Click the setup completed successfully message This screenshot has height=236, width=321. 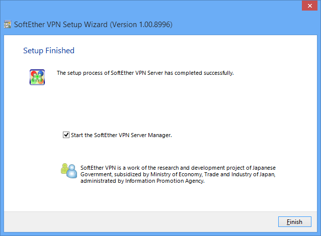click(x=145, y=73)
